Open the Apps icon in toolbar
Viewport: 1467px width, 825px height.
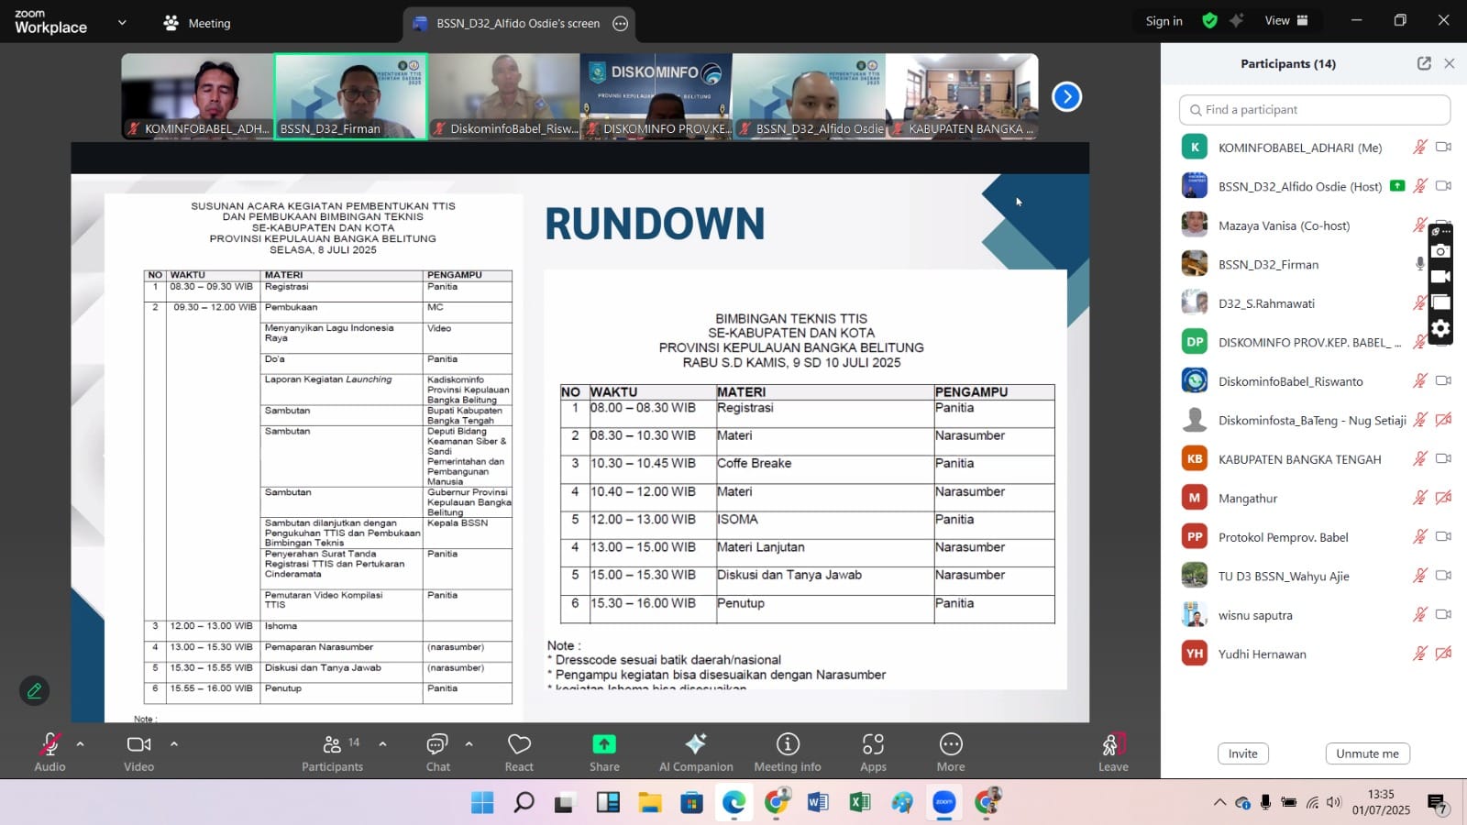873,752
